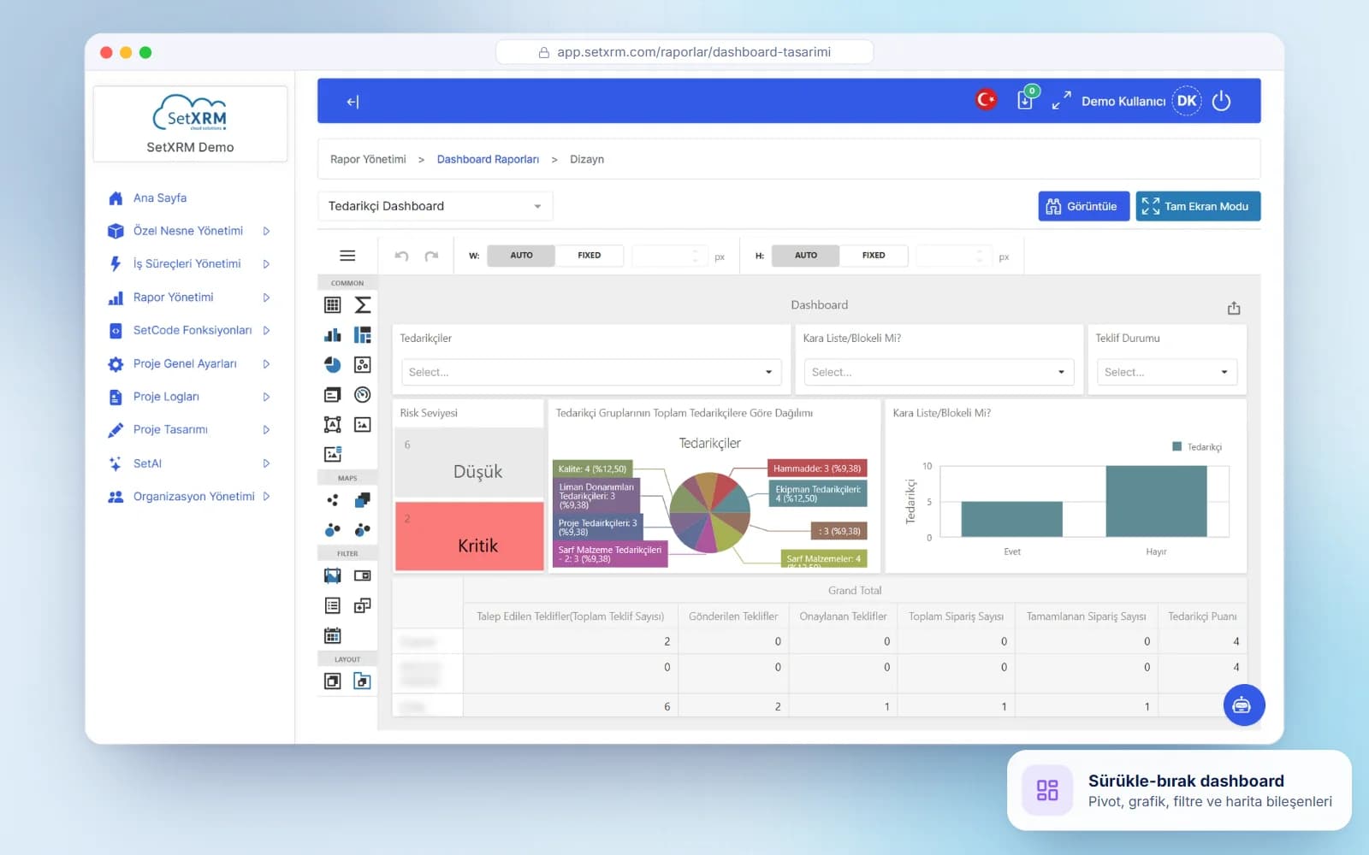Add a Scatter Chart item

[363, 364]
